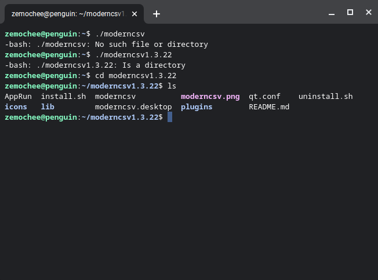Screen dimensions: 378x280
Task: Click the first './moderncsv' command text
Action: 120,34
